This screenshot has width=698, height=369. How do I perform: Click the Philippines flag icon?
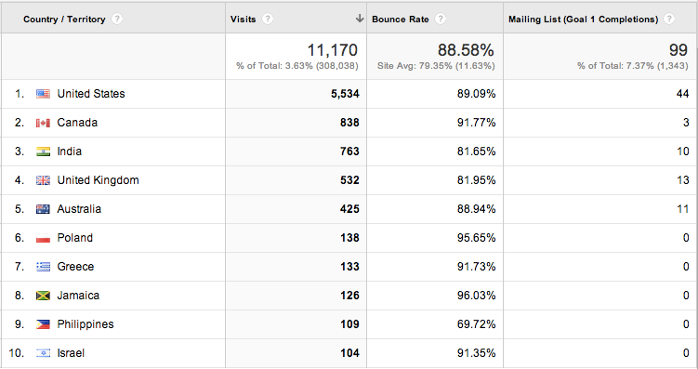[43, 324]
